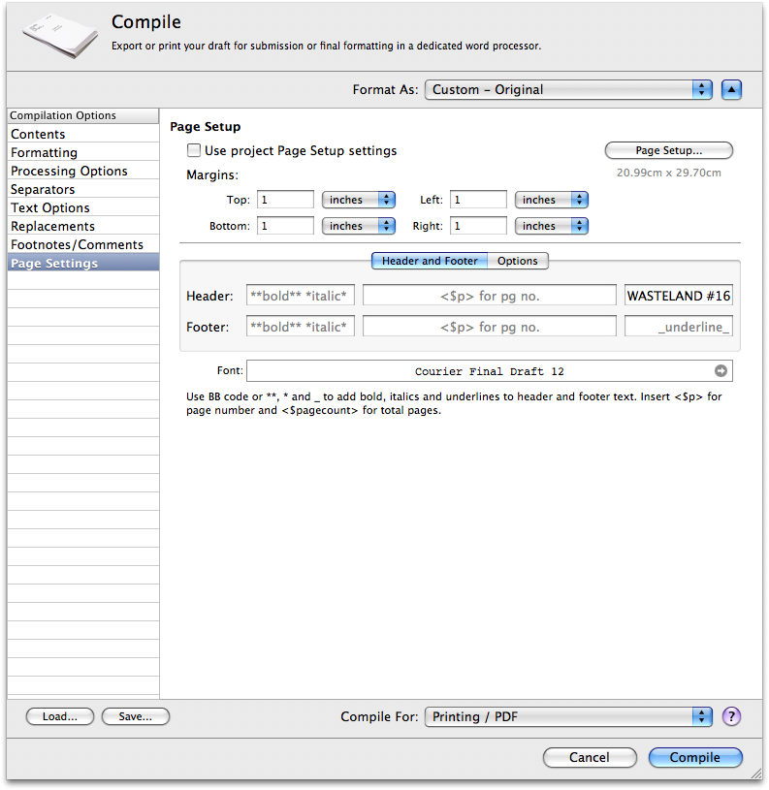Click the purple help question mark icon
Screen dimensions: 769x790
tap(732, 716)
